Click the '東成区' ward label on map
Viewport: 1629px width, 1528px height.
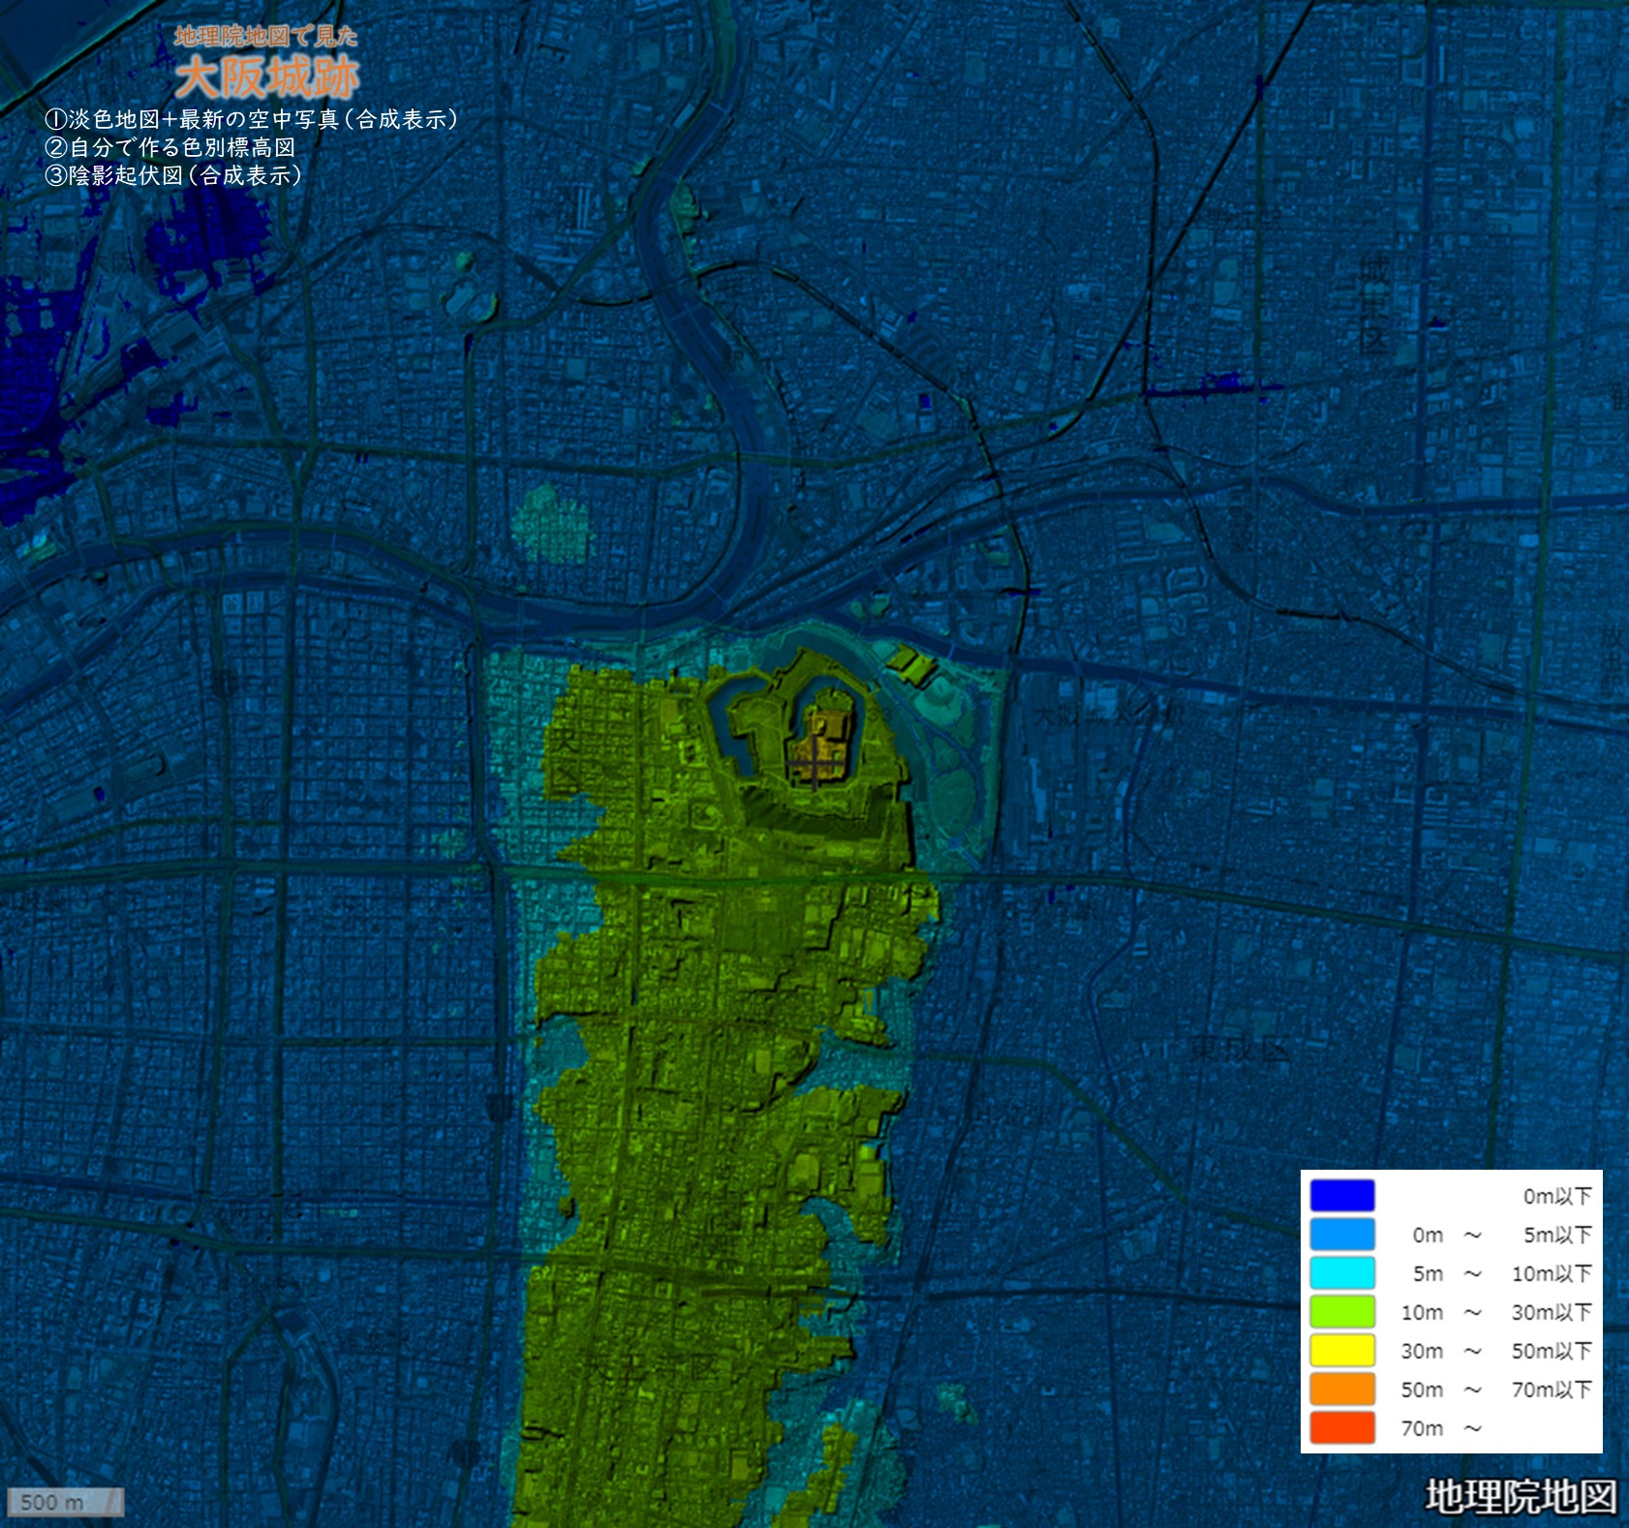coord(1241,1050)
